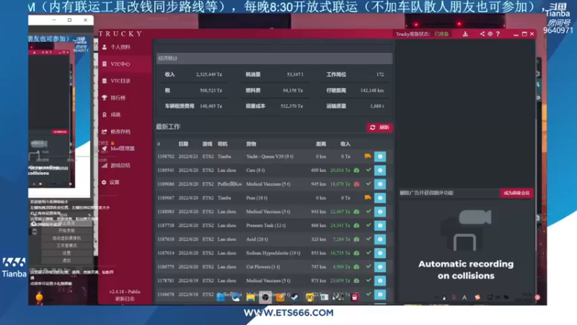Viewport: 577px width, 325px height.
Task: Open info for Sodium Hypochlorite job
Action: coord(380,253)
